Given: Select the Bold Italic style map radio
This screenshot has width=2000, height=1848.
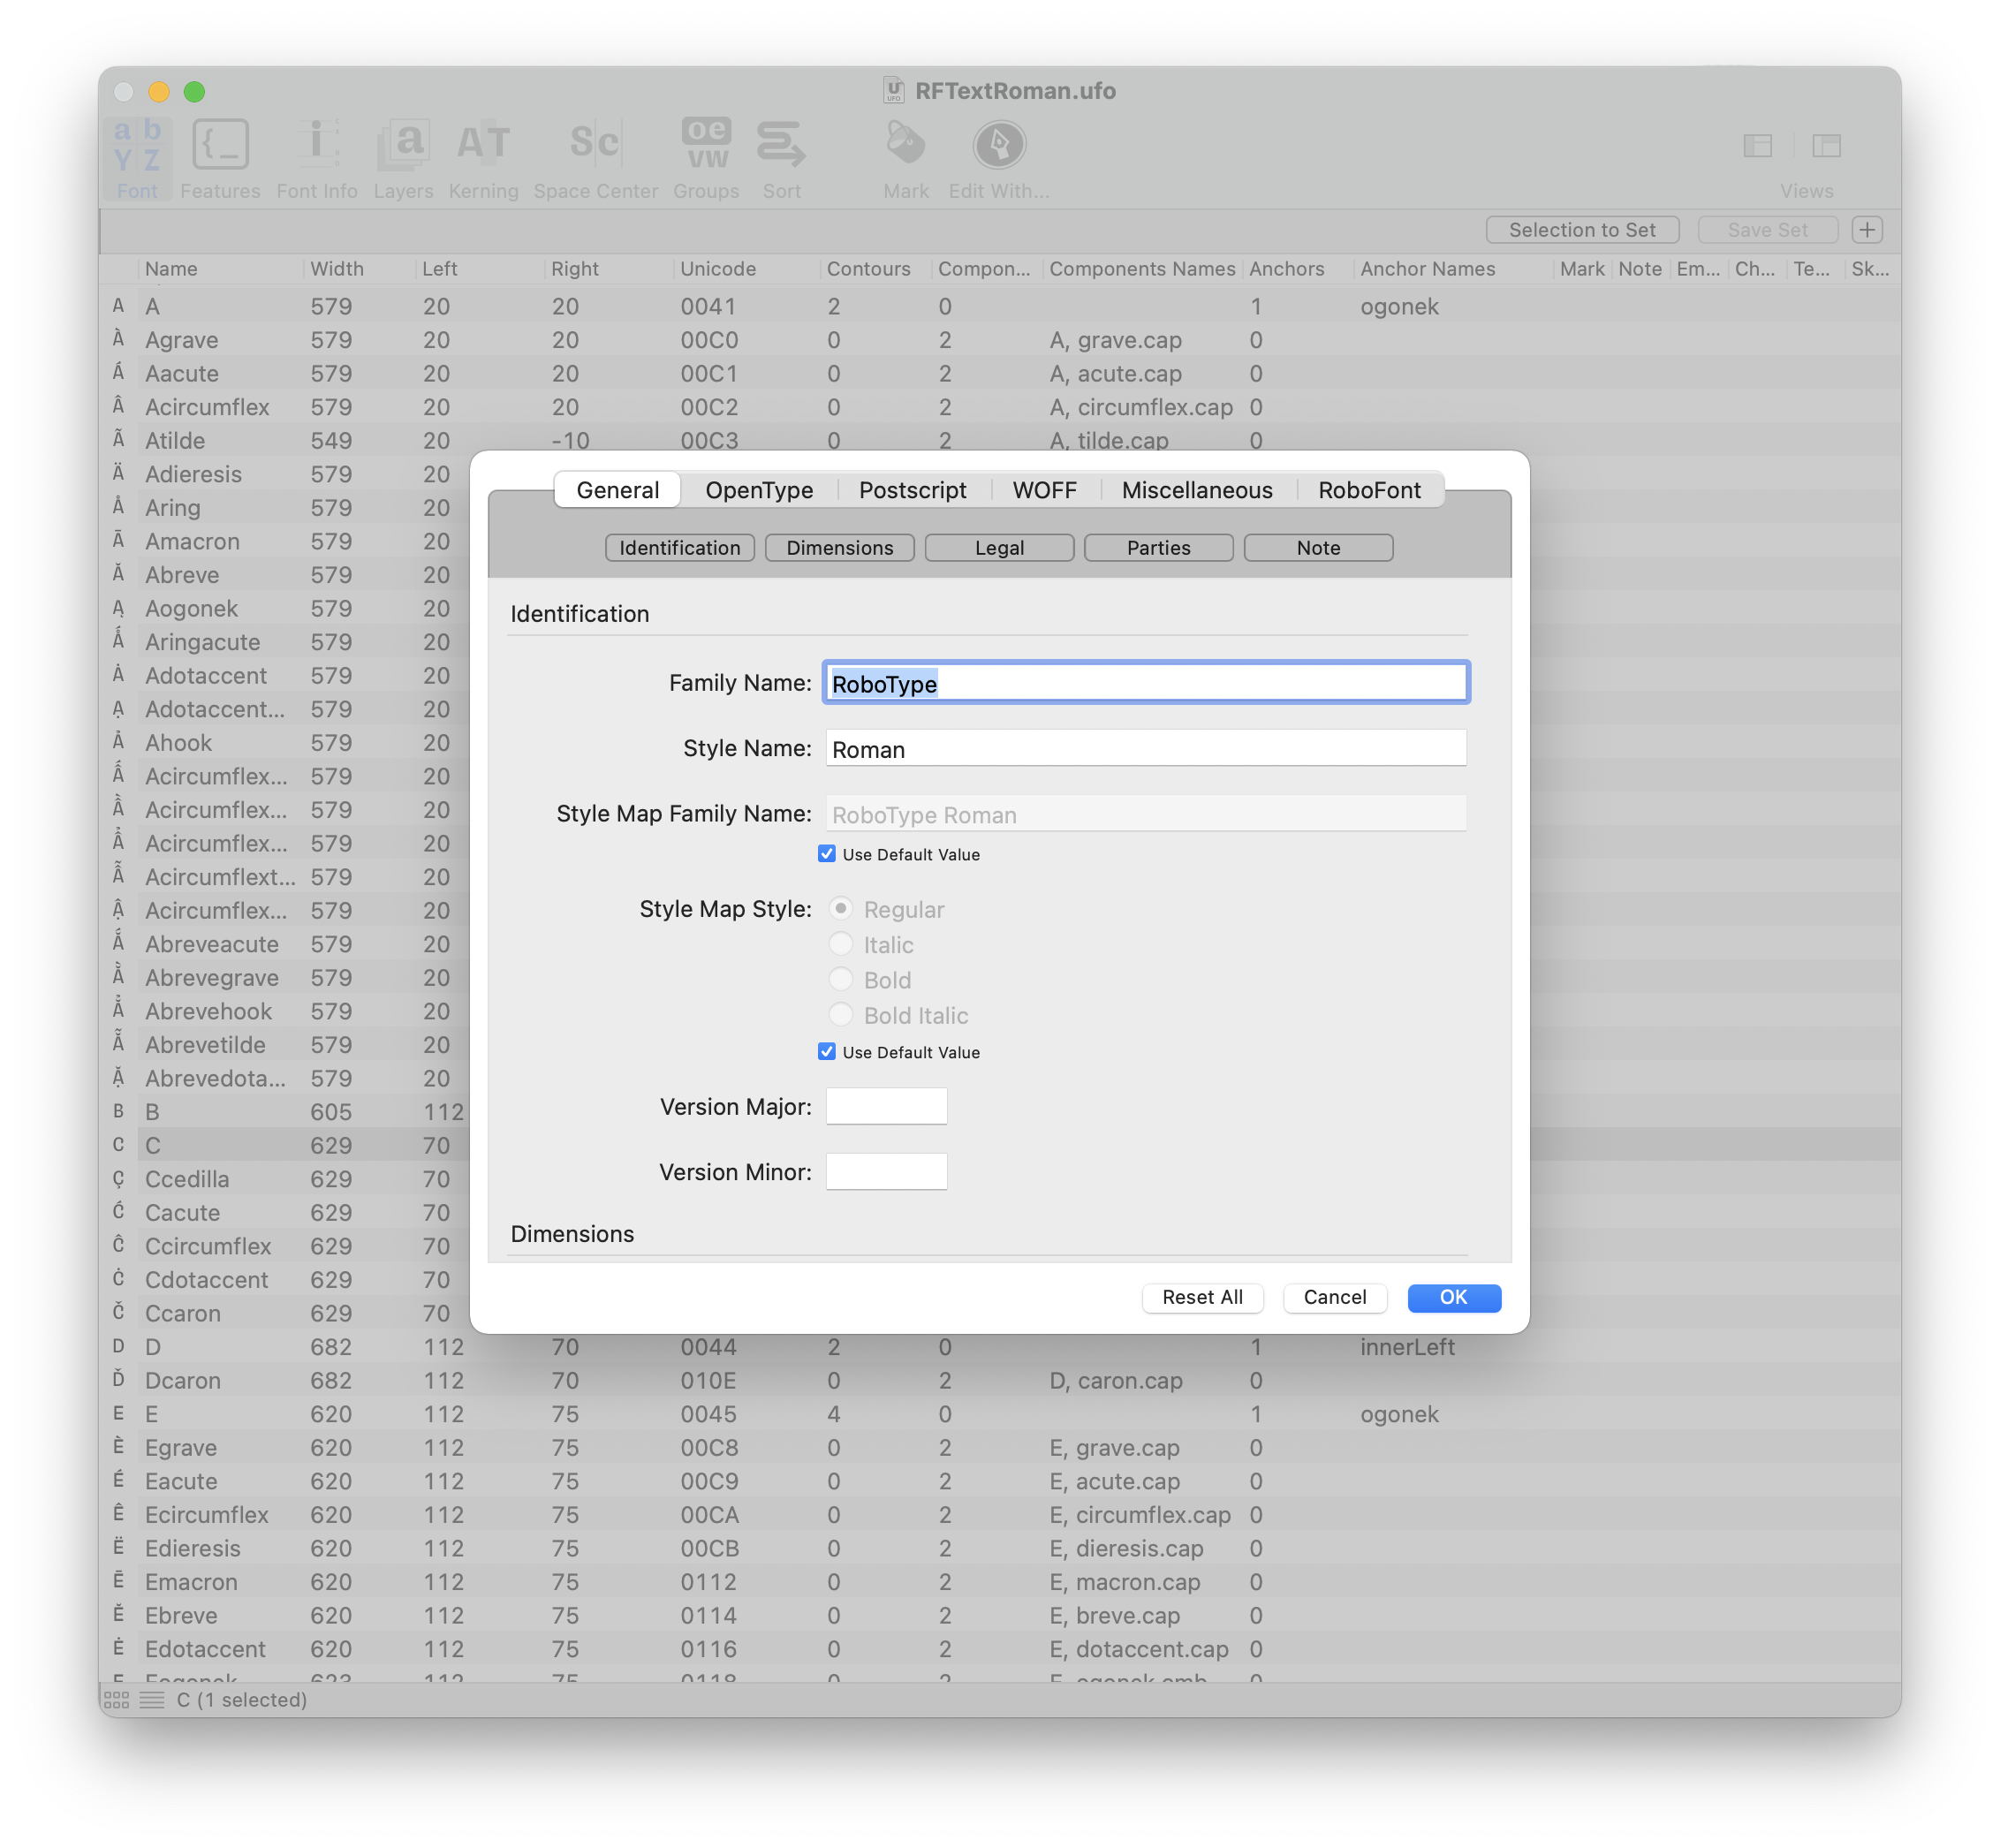Looking at the screenshot, I should point(841,1015).
